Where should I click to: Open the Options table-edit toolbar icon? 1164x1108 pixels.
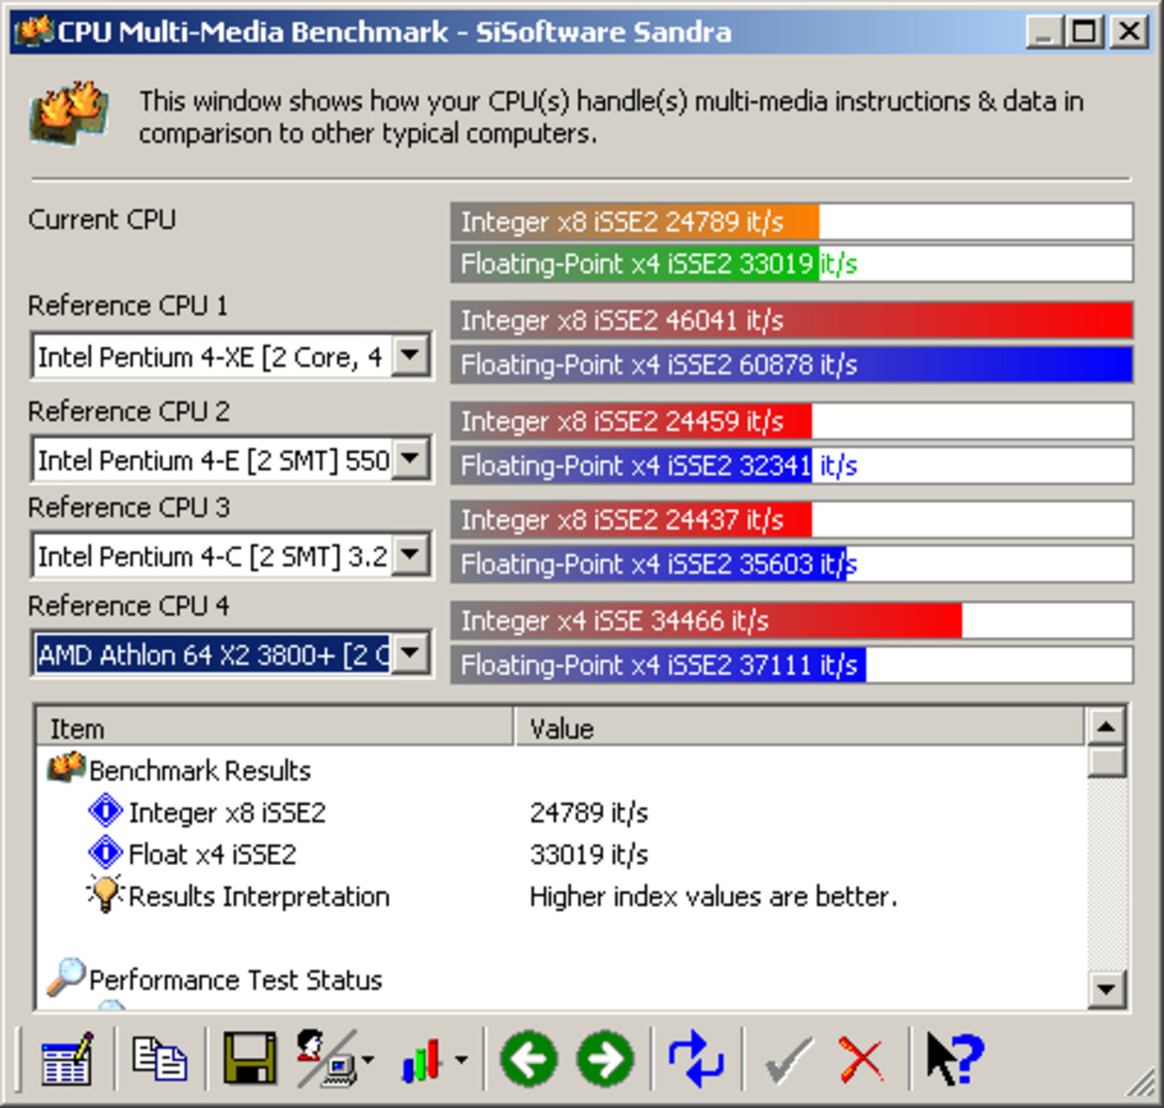tap(67, 1059)
